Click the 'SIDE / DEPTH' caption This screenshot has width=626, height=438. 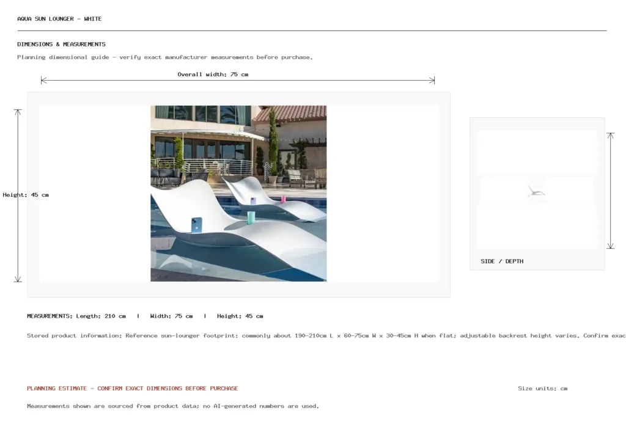(502, 261)
